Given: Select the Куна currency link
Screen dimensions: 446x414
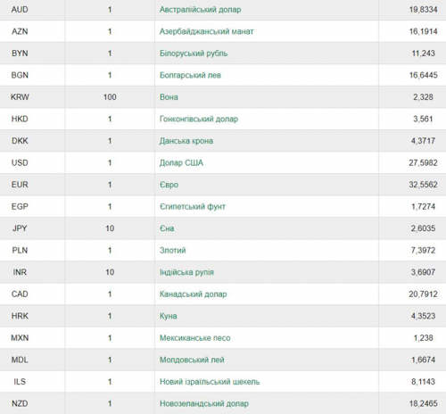Looking at the screenshot, I should click(x=169, y=316).
